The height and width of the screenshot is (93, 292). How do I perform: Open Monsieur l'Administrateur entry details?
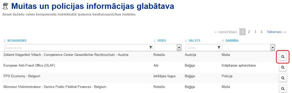point(283,88)
